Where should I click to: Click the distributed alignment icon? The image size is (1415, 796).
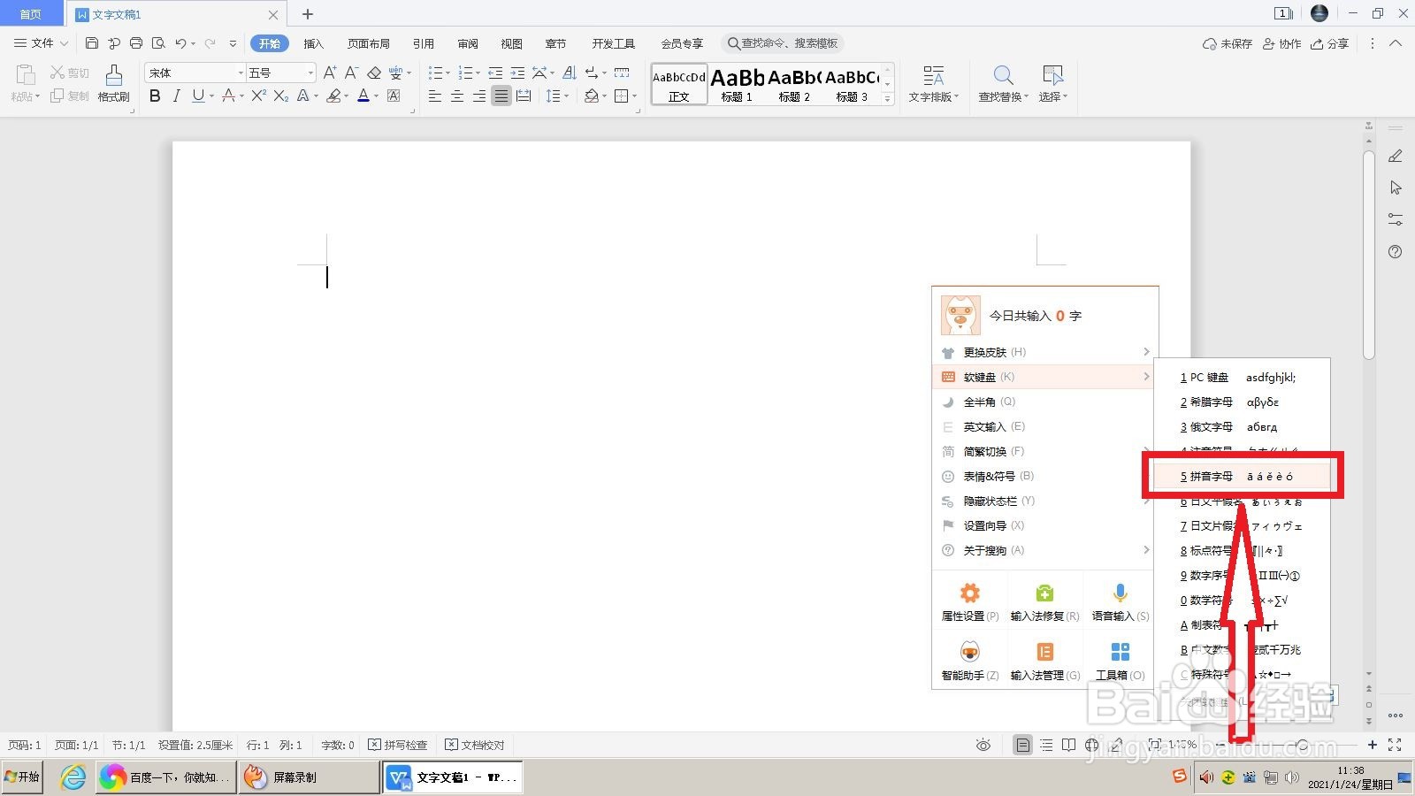click(x=524, y=96)
